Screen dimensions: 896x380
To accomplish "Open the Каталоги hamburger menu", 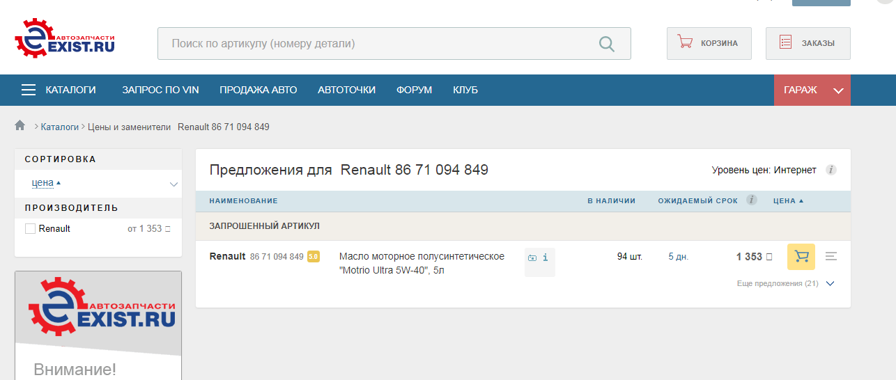I will click(59, 90).
